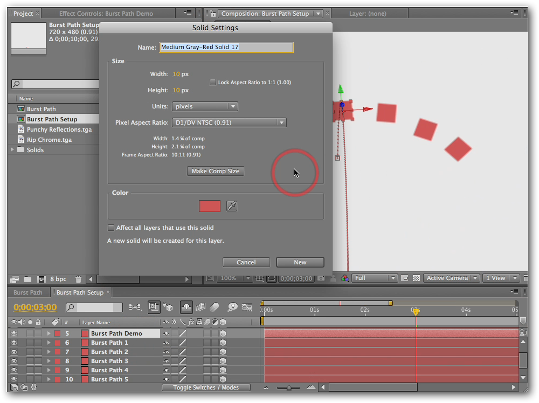Viewport: 539px width, 403px height.
Task: Click Toggle Switches / Modes button
Action: (206, 387)
